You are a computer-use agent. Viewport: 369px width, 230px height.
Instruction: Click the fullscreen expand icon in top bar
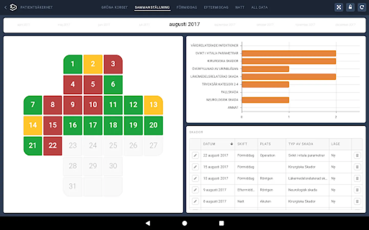pos(339,7)
